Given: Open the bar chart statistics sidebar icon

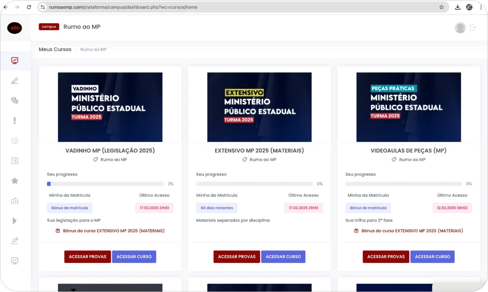Looking at the screenshot, I should 15,201.
